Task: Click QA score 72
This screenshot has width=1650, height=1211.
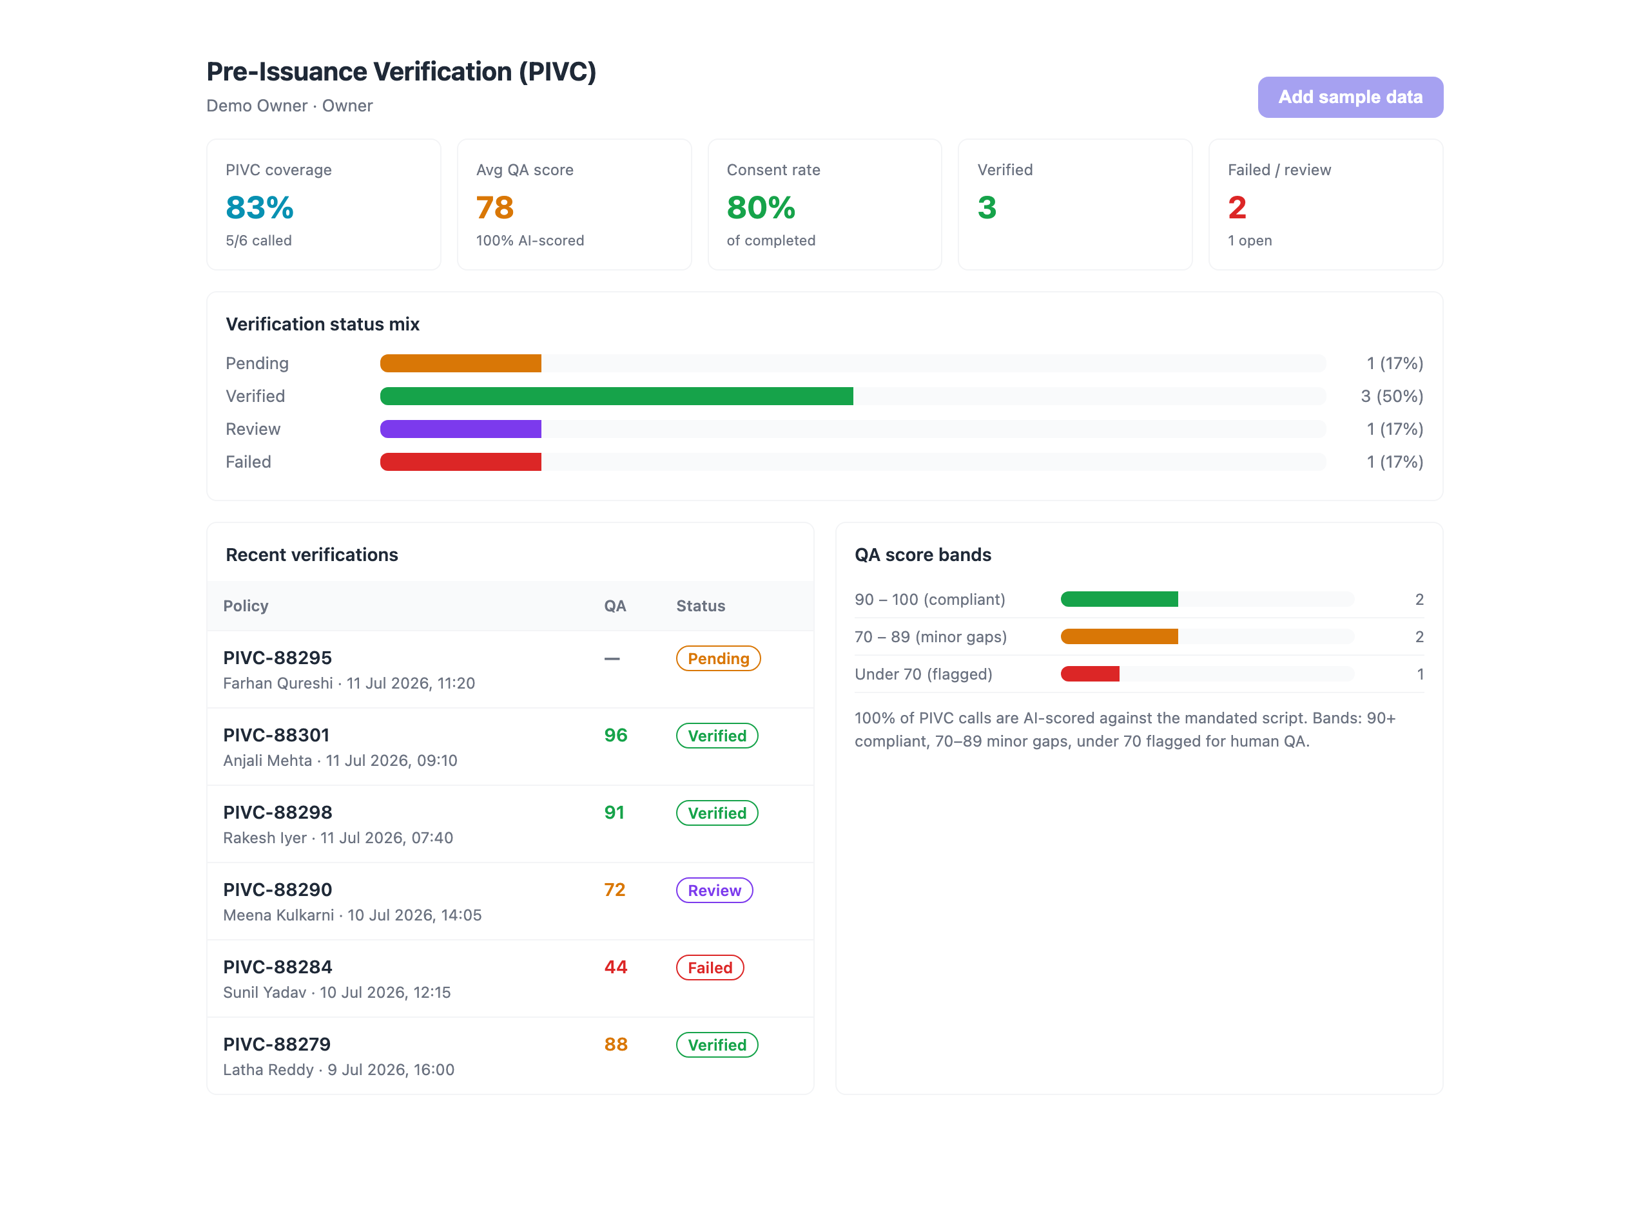Action: pos(614,889)
